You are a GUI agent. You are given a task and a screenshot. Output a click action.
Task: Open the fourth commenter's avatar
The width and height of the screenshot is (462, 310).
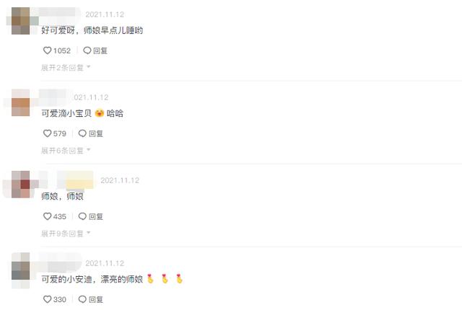(x=21, y=270)
